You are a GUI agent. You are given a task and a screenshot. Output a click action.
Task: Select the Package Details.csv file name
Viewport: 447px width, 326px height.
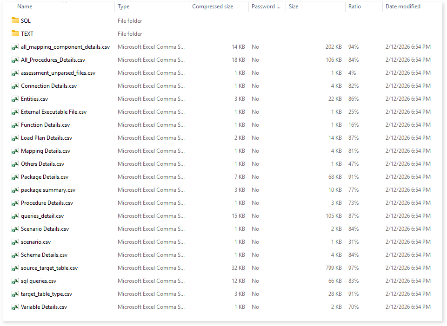[x=45, y=177]
